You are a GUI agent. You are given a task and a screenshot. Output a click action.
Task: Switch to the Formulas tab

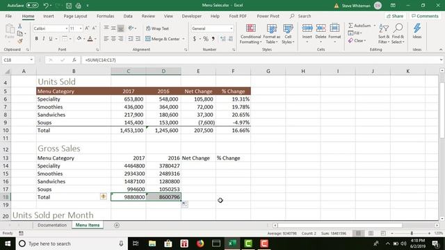pos(105,16)
